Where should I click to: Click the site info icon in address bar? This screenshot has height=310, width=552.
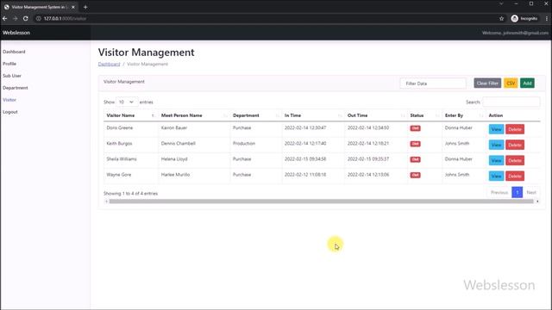pyautogui.click(x=38, y=18)
